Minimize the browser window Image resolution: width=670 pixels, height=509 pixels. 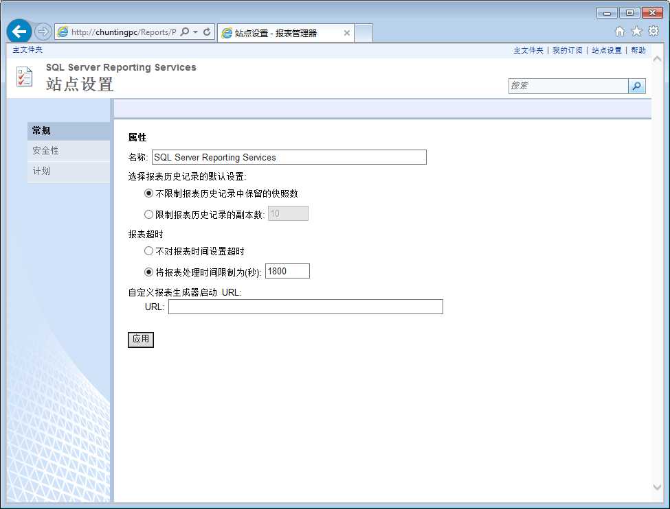click(x=607, y=13)
